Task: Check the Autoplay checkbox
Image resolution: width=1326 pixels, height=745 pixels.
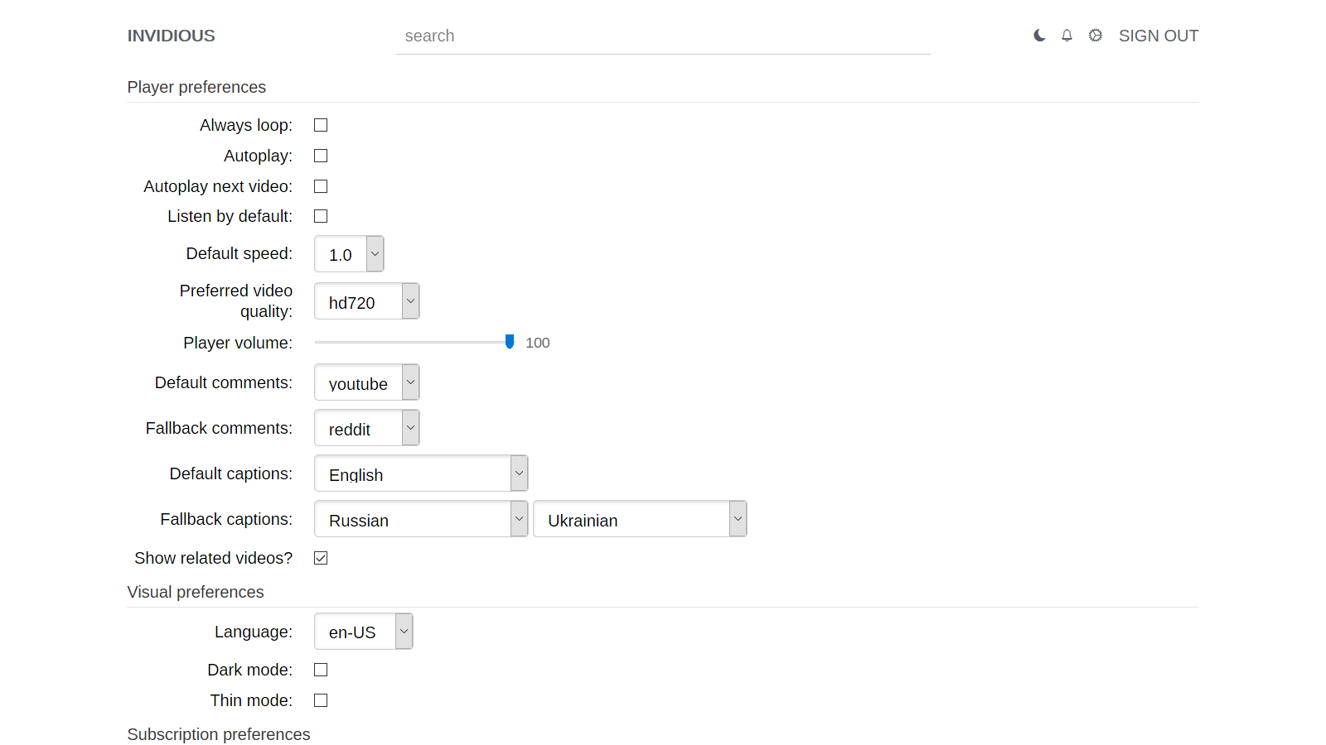Action: [321, 156]
